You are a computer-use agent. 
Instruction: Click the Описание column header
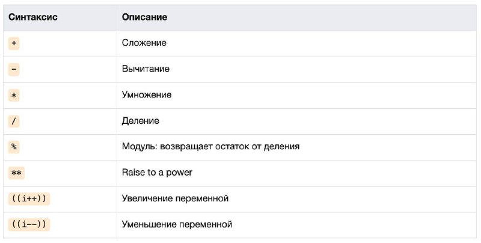144,17
